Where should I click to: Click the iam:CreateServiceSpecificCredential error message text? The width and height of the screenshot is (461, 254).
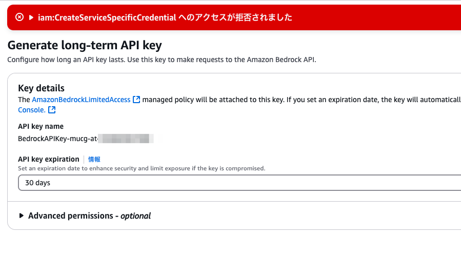tap(165, 17)
